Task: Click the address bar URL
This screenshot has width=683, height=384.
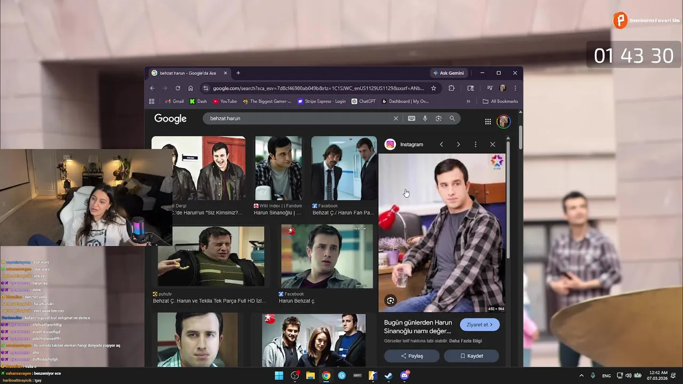Action: click(x=318, y=88)
